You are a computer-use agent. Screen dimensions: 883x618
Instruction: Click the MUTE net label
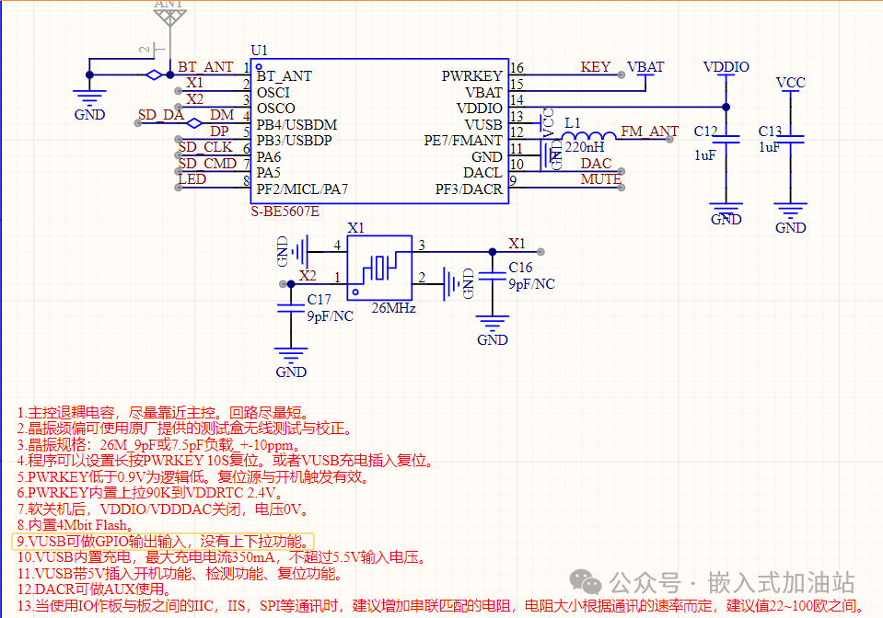[x=600, y=179]
